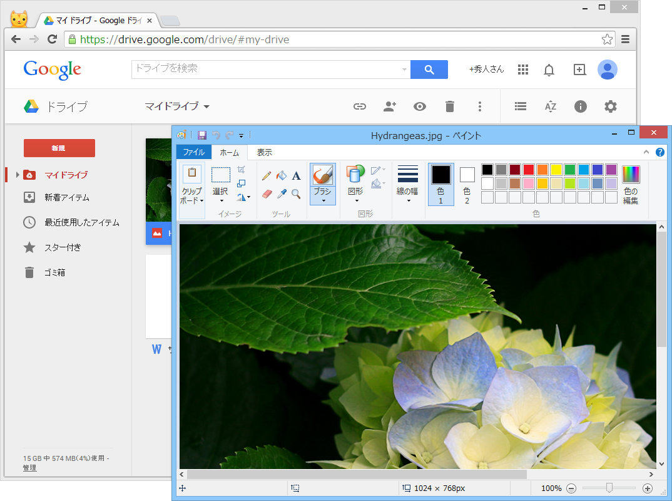The height and width of the screenshot is (501, 672).
Task: Show Drive details info icon
Action: pos(580,106)
